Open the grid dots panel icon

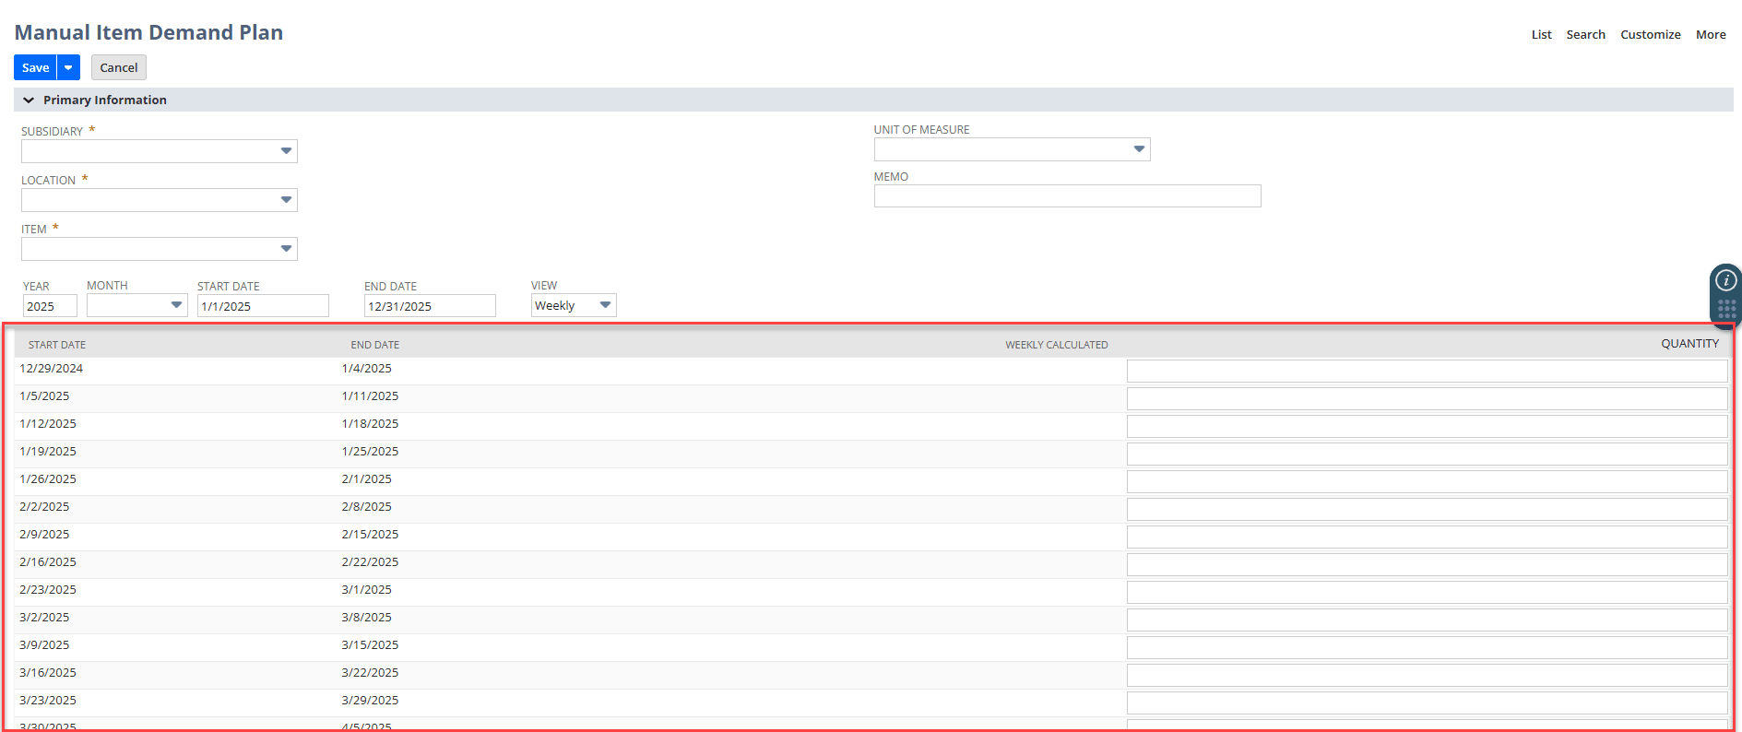[1727, 309]
